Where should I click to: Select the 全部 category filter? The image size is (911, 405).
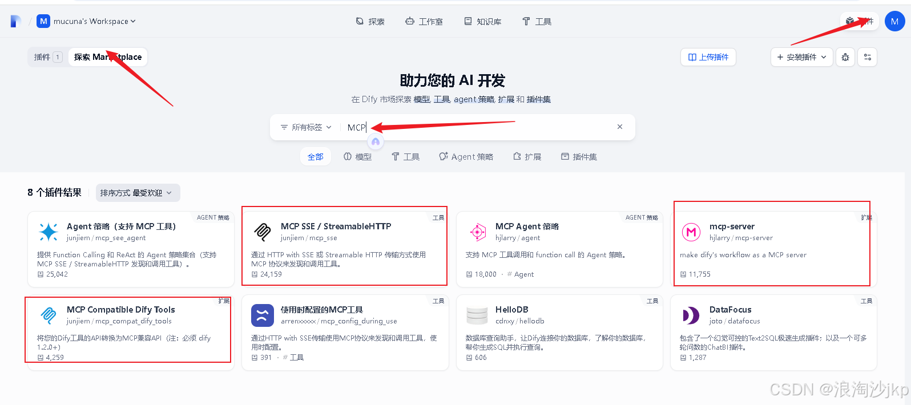coord(315,156)
